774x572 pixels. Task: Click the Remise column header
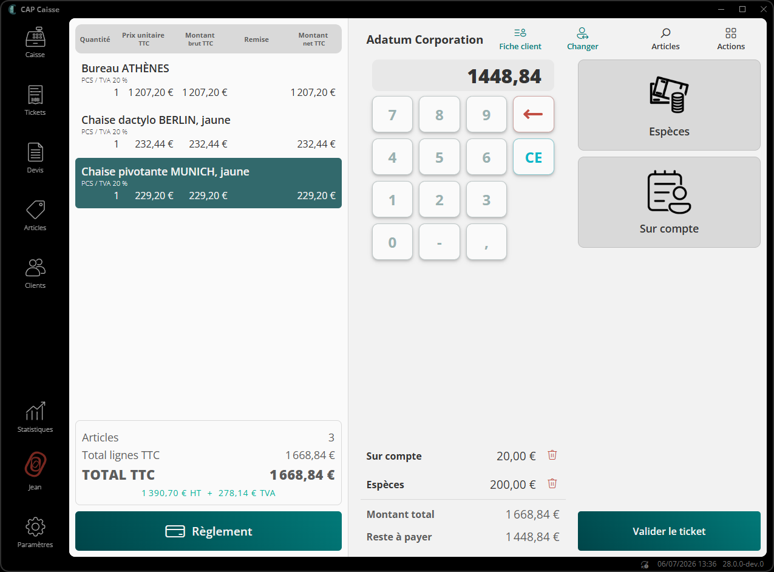point(257,39)
